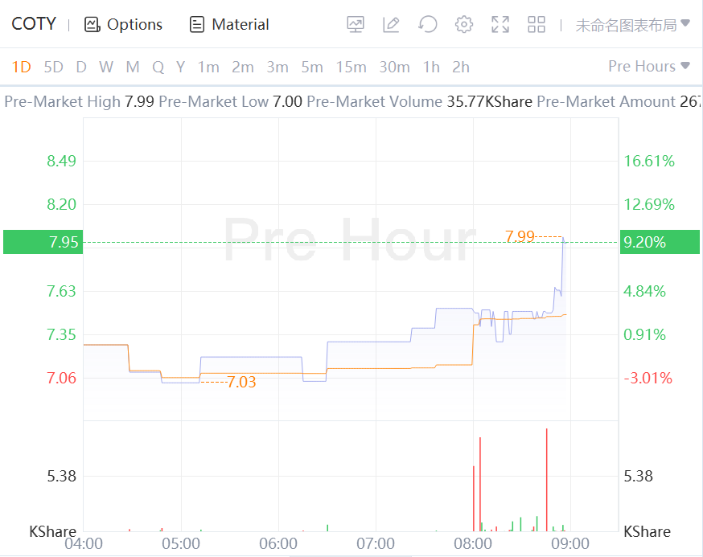Select the drawing pencil tool

tap(391, 25)
